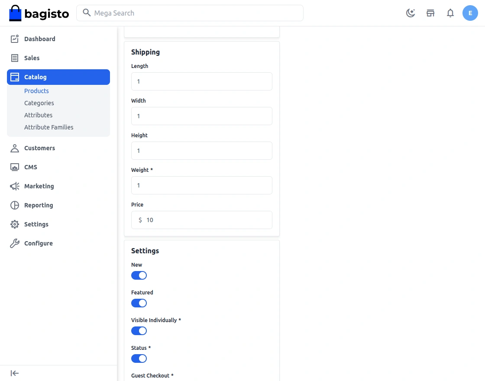
Task: Open Attribute Families link
Action: (48, 127)
